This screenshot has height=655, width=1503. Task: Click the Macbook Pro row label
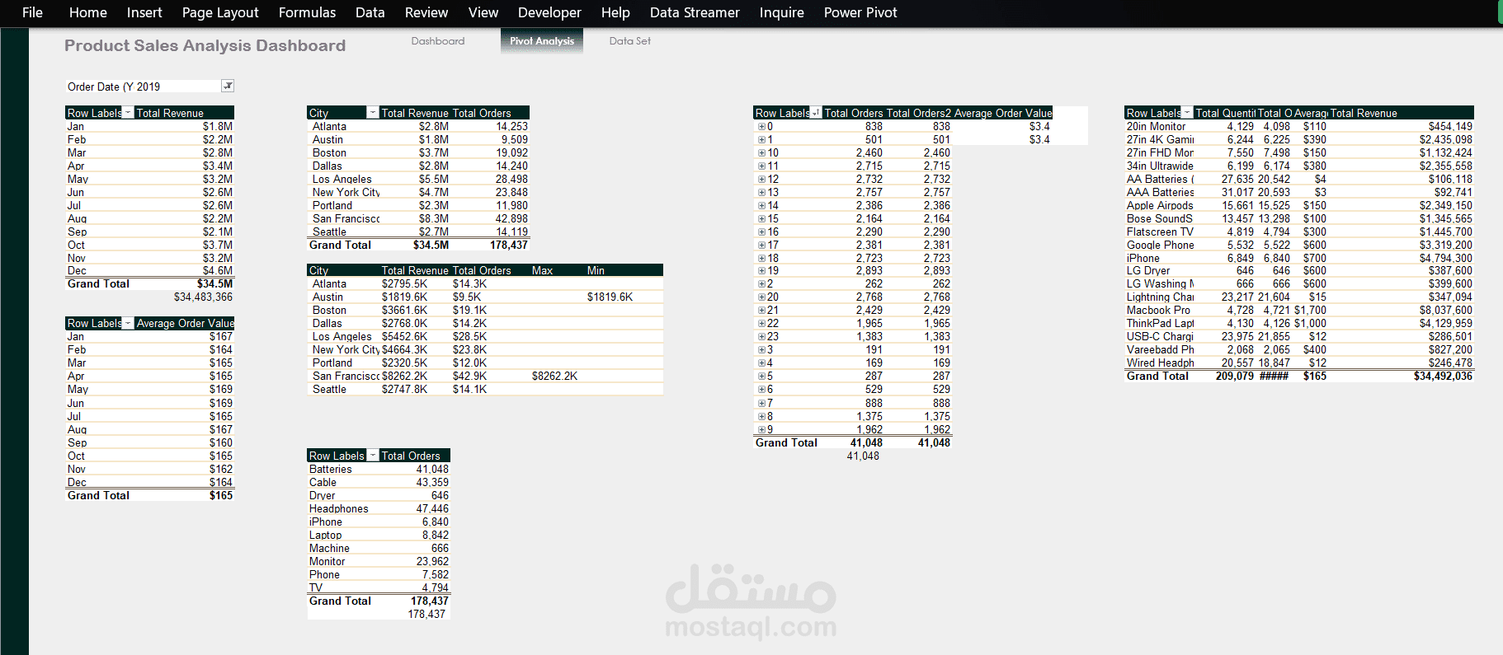click(x=1158, y=311)
